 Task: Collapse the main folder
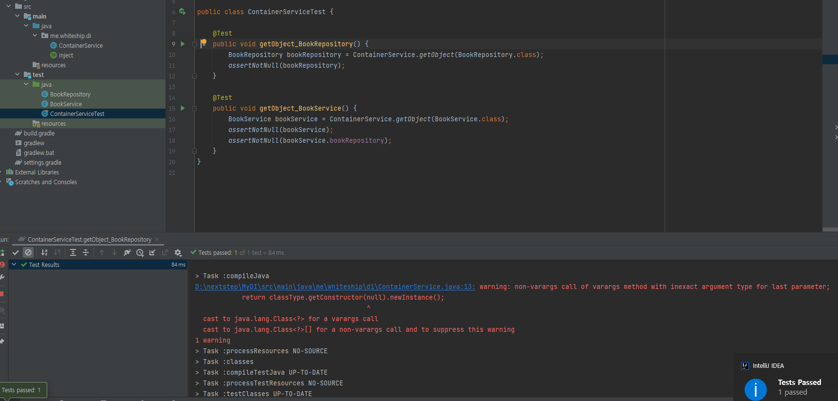point(17,16)
